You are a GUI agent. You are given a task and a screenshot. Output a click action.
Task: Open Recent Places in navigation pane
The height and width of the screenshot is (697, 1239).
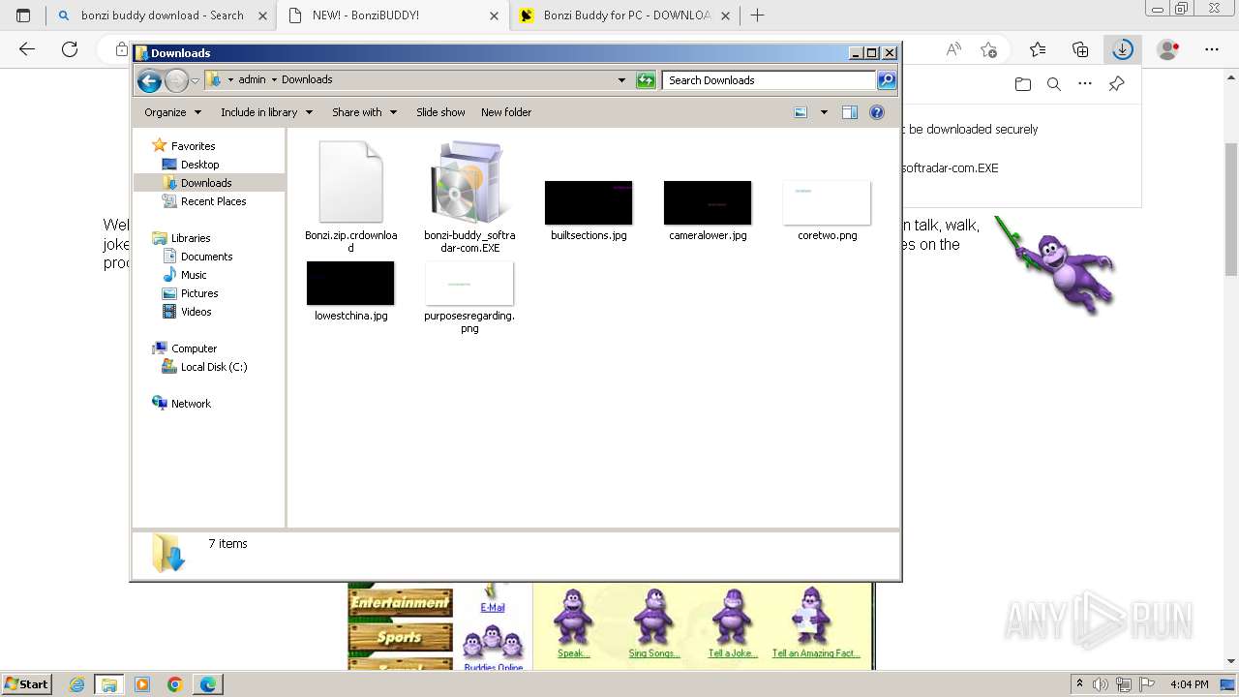tap(214, 201)
